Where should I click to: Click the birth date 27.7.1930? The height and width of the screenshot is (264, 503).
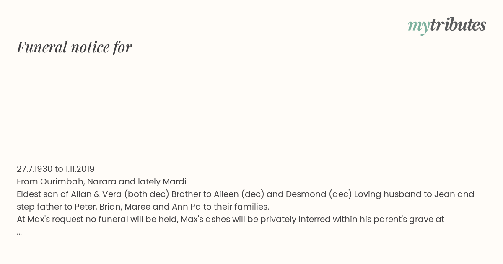coord(35,169)
